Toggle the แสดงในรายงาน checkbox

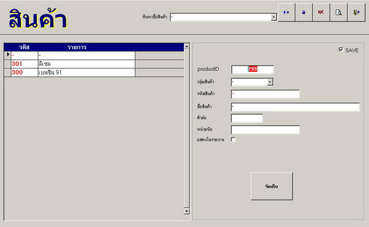233,140
